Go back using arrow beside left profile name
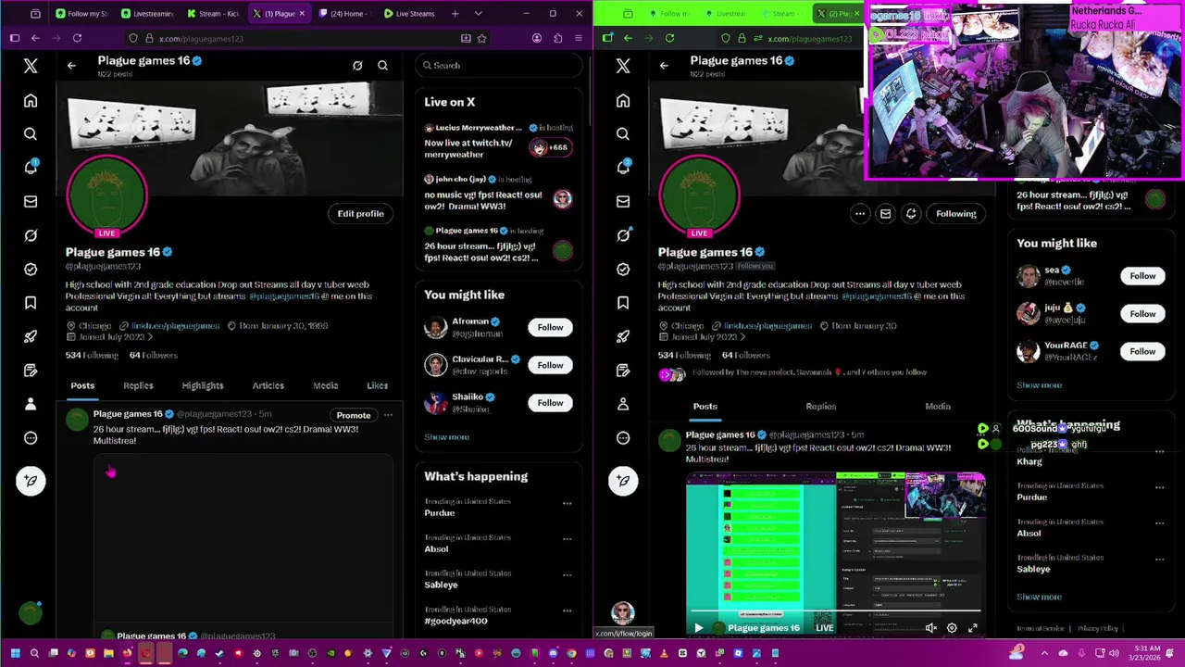Screen dimensions: 1185x667 point(71,66)
